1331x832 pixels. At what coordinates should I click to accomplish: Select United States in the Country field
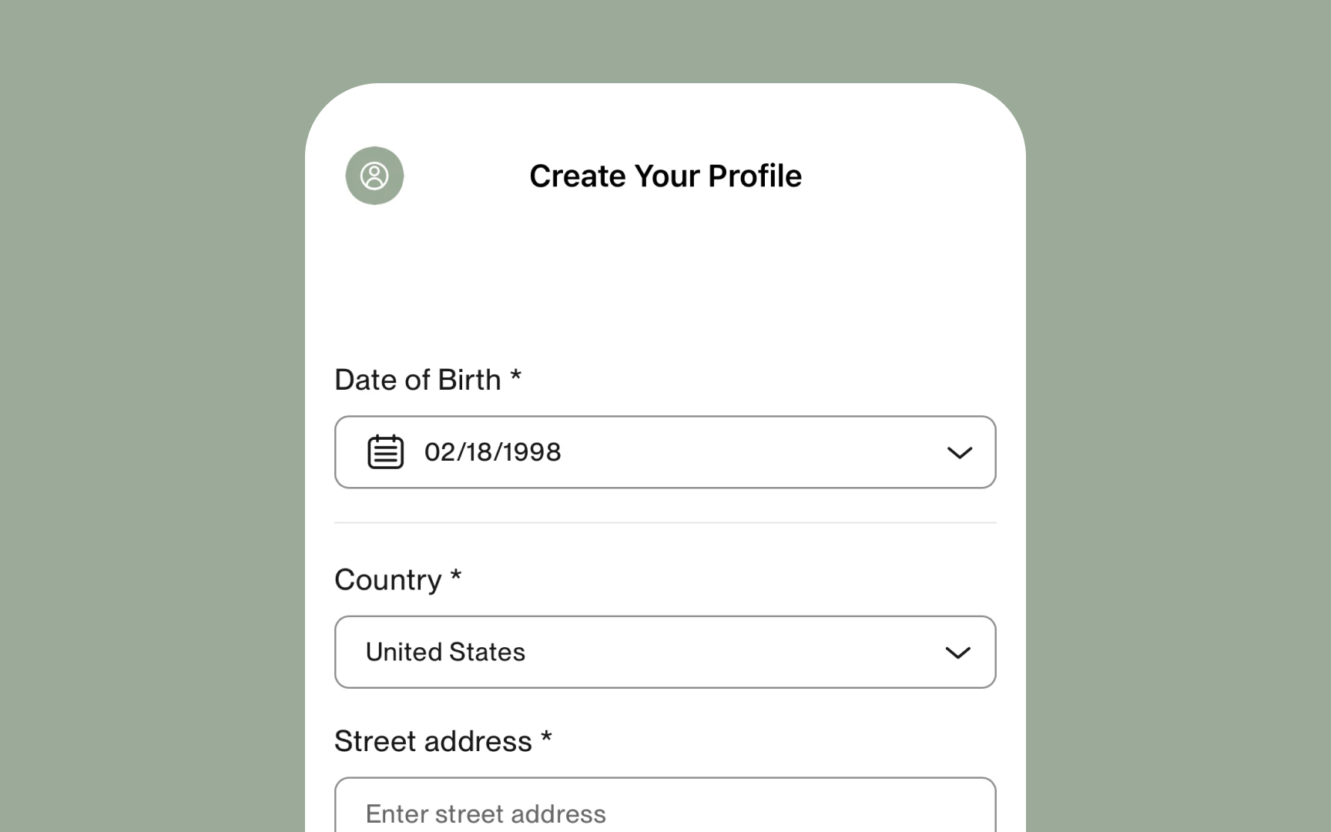(445, 652)
